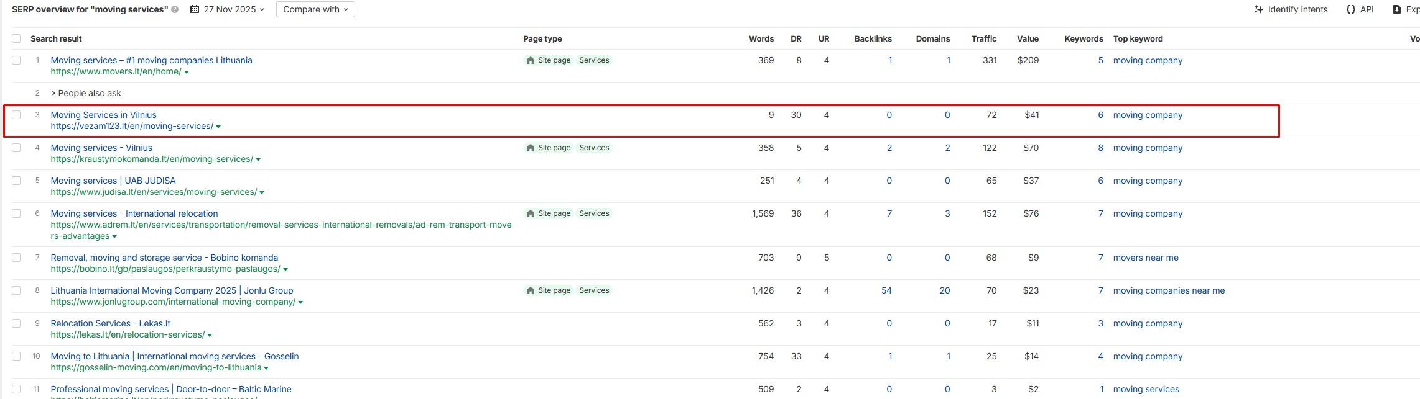This screenshot has height=399, width=1420.
Task: Sort table by Backlinks column header
Action: click(873, 38)
